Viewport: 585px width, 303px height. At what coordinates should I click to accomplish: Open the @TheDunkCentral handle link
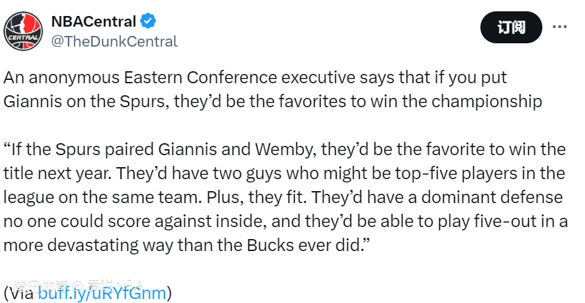(x=115, y=41)
